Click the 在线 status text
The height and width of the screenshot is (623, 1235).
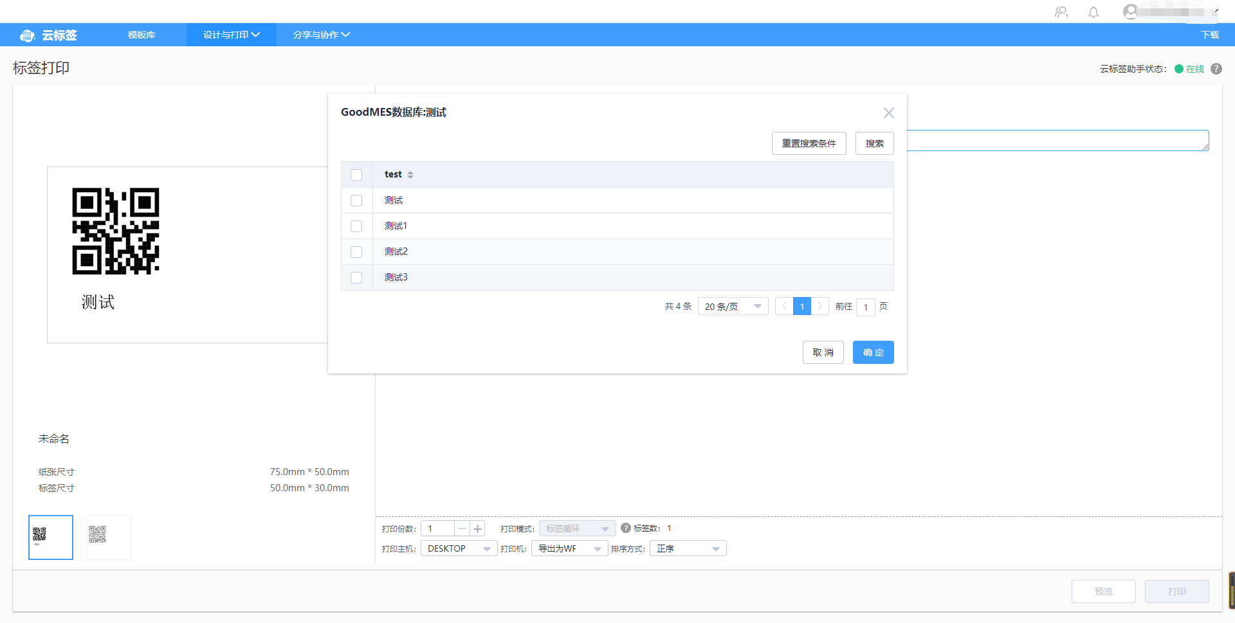(1195, 69)
